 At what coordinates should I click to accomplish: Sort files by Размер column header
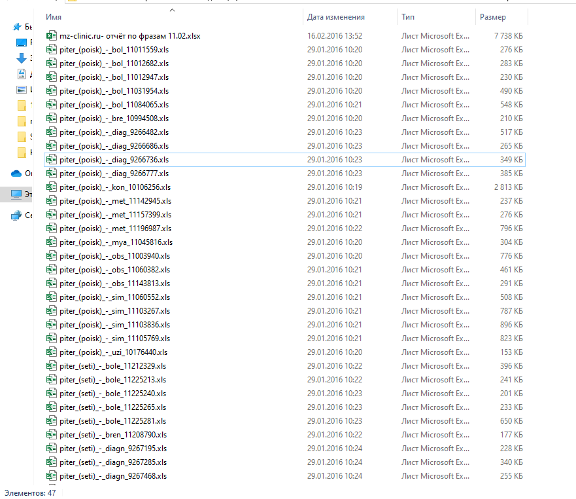point(492,17)
